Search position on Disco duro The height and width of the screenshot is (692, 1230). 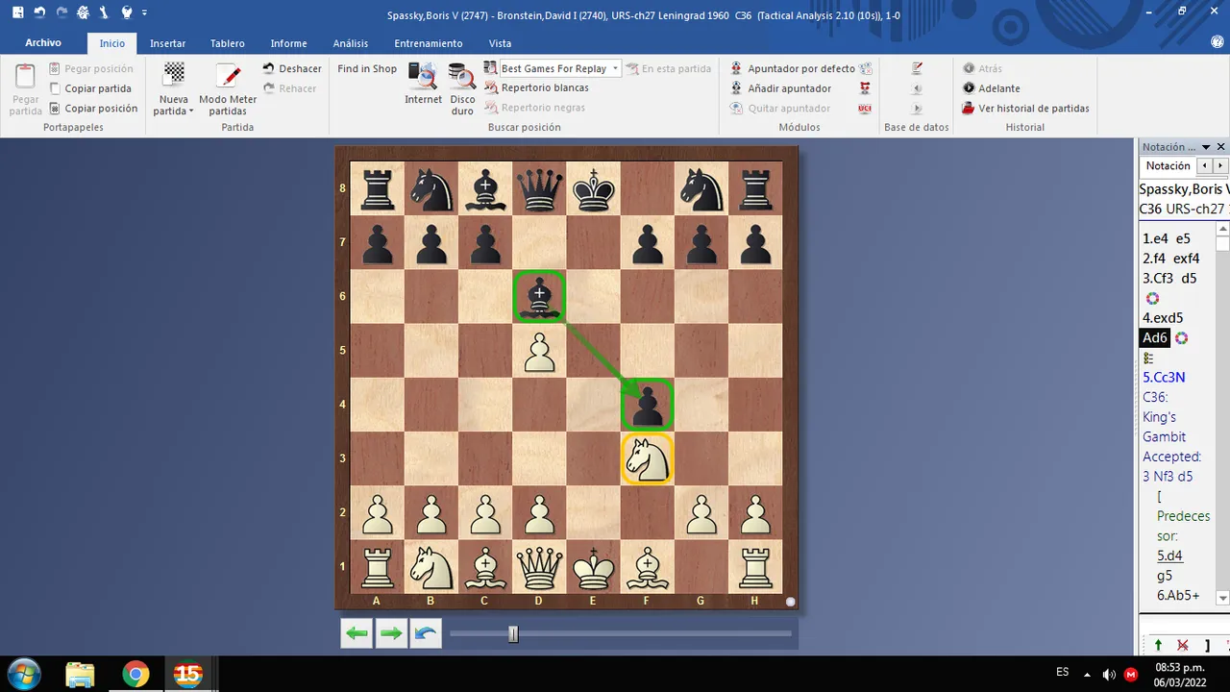462,89
